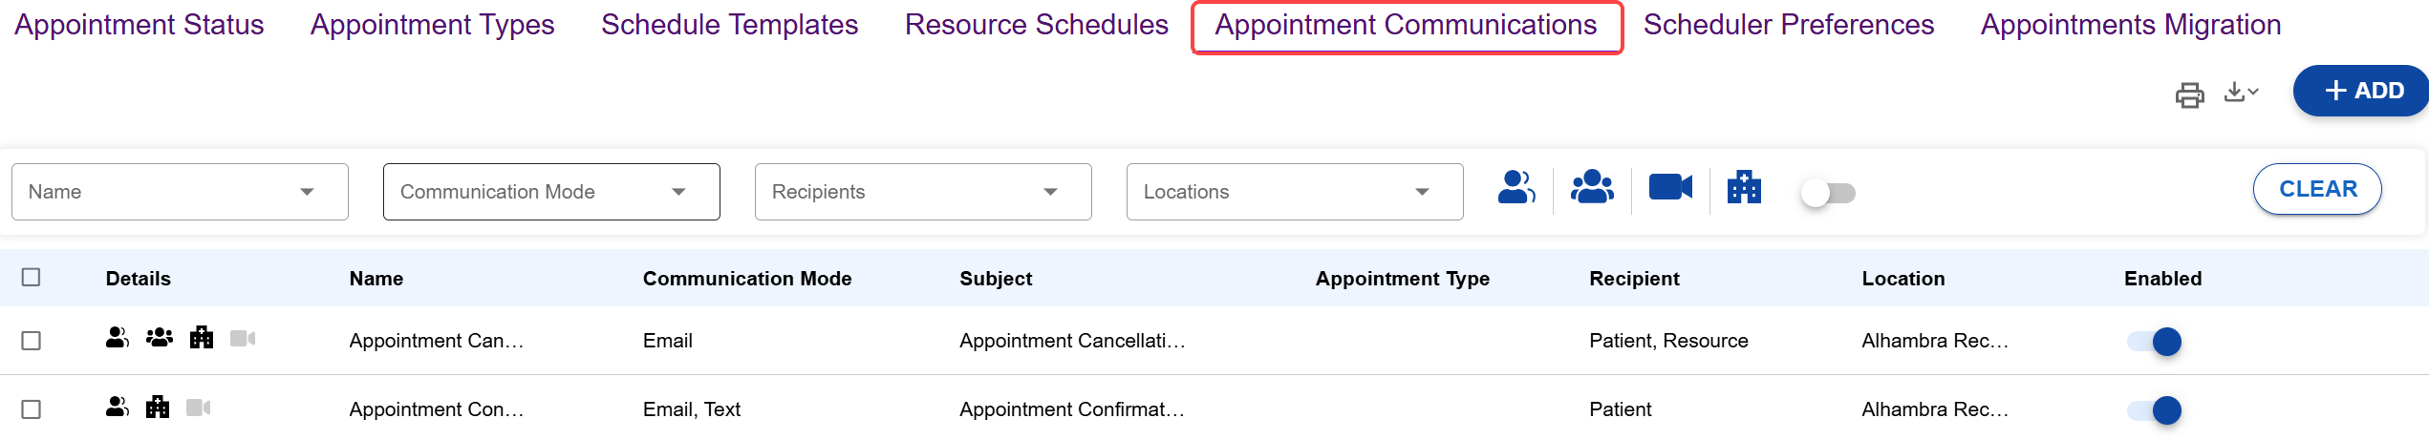Open the download export menu icon
The width and height of the screenshot is (2429, 440).
point(2240,93)
